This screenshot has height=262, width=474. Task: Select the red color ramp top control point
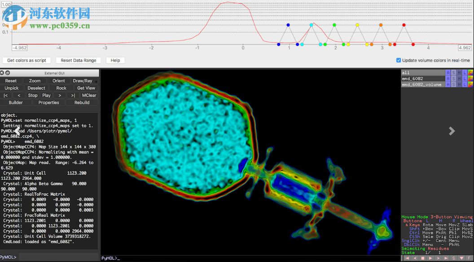pyautogui.click(x=404, y=25)
